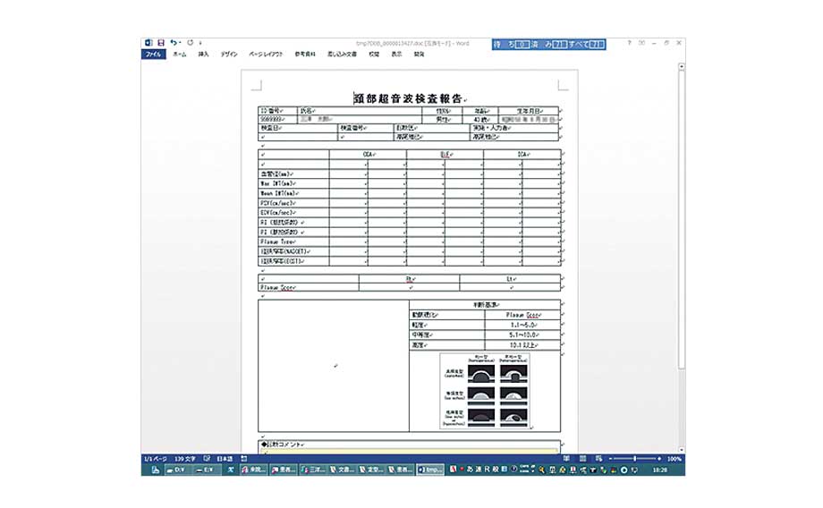The height and width of the screenshot is (508, 823).
Task: Select the ホーム (Home) ribbon tab
Action: click(x=180, y=55)
